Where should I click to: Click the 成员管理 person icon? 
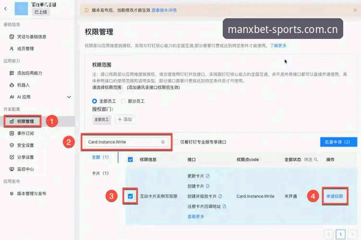tap(12, 48)
